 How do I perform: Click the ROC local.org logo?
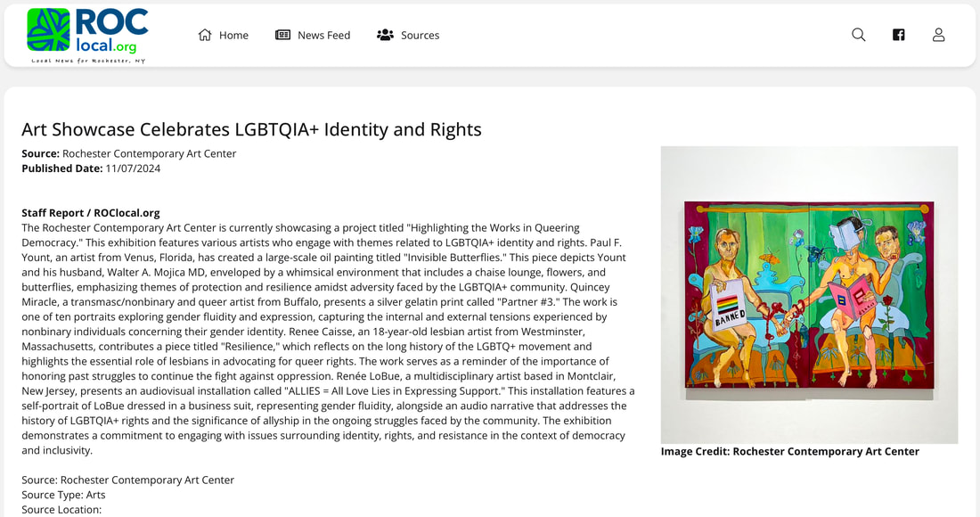(87, 36)
